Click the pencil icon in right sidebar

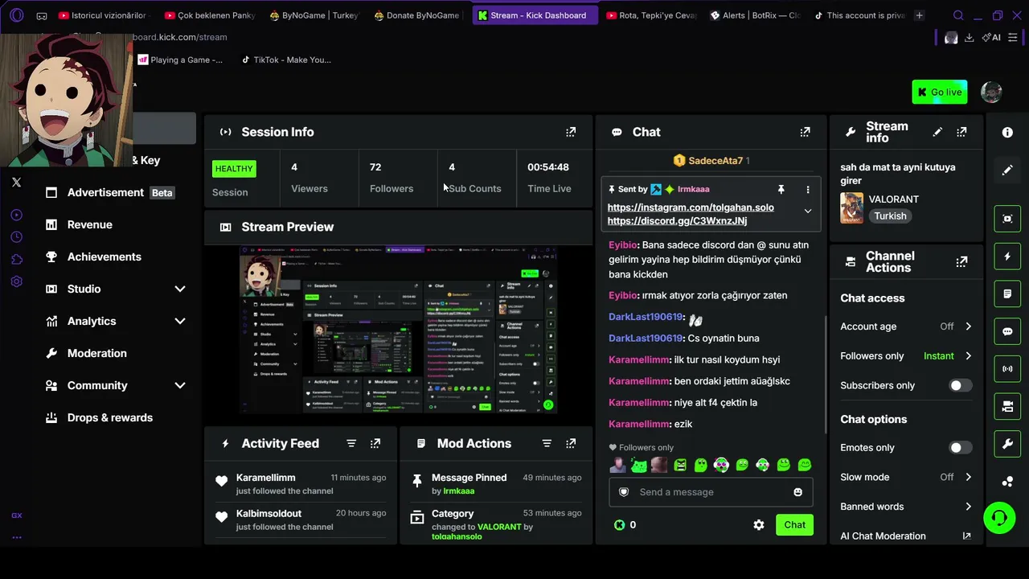coord(1007,170)
